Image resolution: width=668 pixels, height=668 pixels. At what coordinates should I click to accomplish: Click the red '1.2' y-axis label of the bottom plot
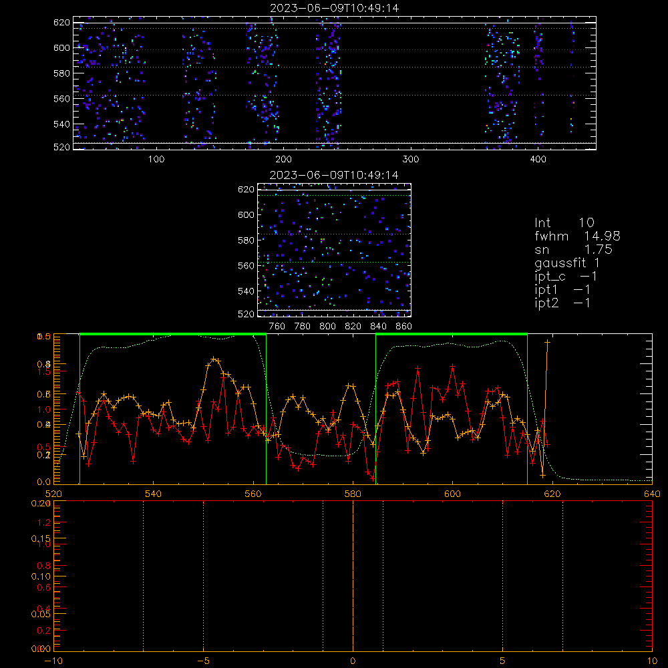(x=44, y=522)
